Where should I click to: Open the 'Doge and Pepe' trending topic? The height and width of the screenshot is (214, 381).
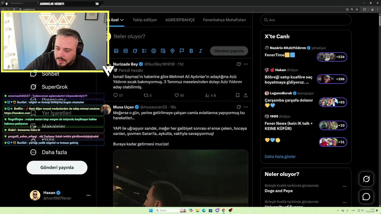(x=279, y=191)
